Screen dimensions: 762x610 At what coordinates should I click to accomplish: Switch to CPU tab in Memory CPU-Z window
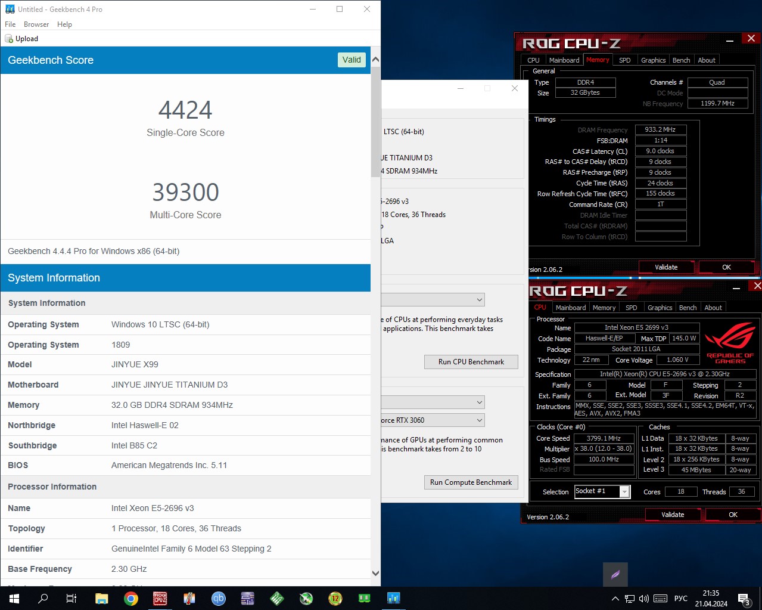click(x=533, y=60)
